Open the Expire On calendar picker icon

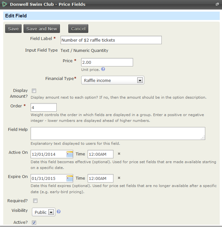point(70,178)
